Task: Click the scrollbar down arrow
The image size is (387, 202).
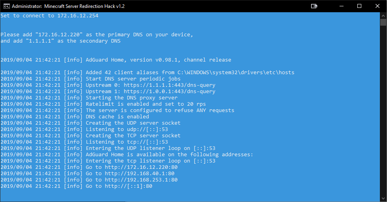Action: tap(383, 199)
